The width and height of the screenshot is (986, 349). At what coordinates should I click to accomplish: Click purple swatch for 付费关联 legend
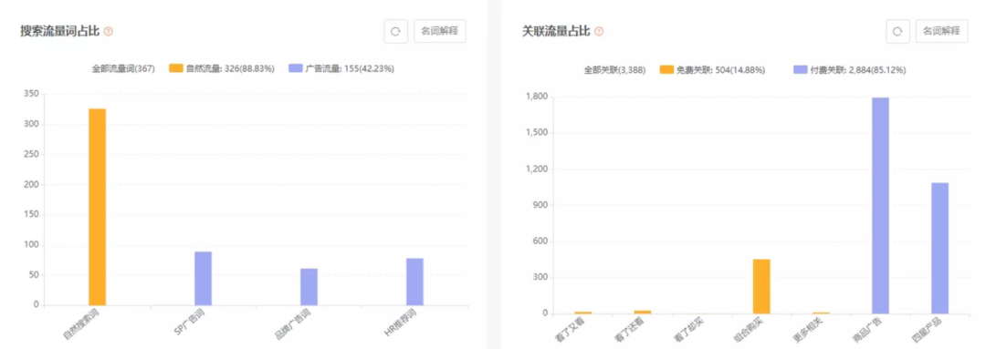pos(800,70)
